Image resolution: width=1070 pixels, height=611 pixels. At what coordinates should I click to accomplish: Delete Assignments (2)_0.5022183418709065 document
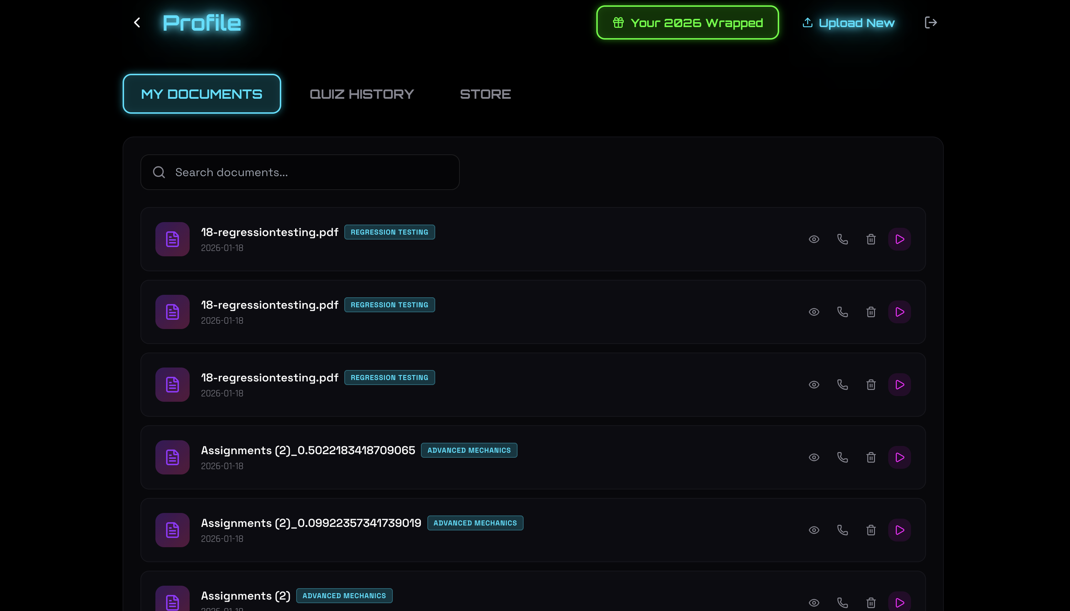click(871, 457)
